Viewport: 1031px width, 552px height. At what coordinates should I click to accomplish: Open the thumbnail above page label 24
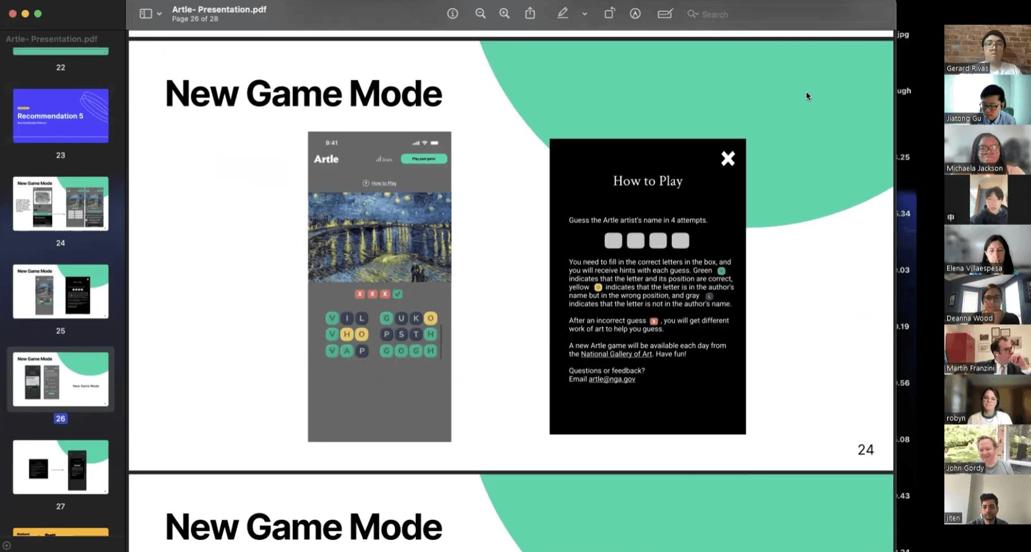coord(61,204)
